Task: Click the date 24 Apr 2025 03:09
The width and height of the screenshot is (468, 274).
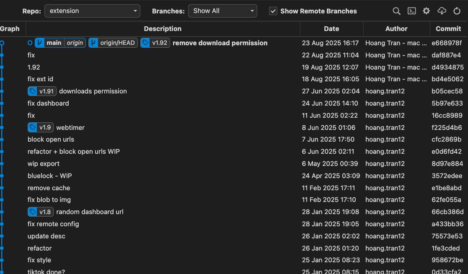Action: pyautogui.click(x=331, y=176)
